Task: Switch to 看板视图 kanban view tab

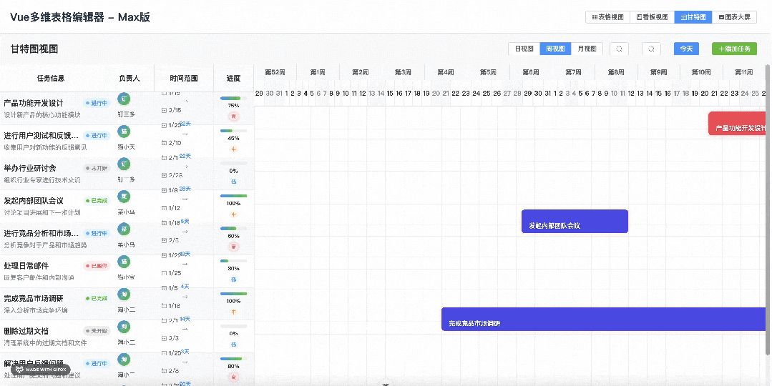Action: pos(652,17)
